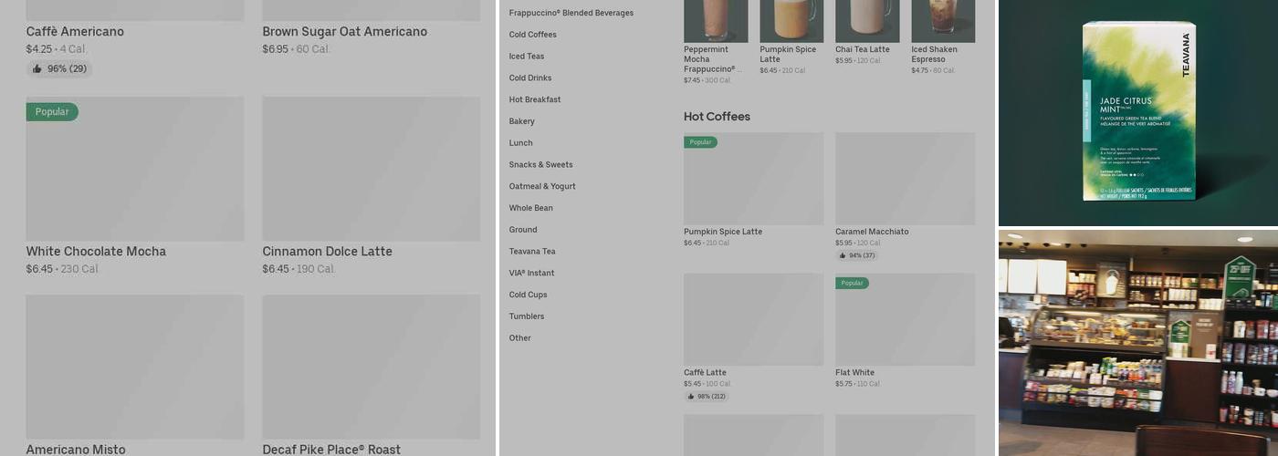Image resolution: width=1278 pixels, height=456 pixels.
Task: Click the Popular badge on the Flat White image
Action: 852,284
